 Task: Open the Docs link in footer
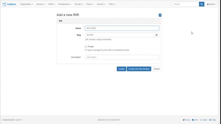pyautogui.click(x=186, y=120)
